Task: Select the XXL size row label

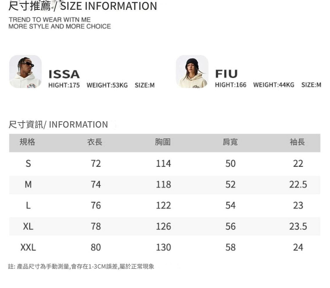Action: pos(28,247)
